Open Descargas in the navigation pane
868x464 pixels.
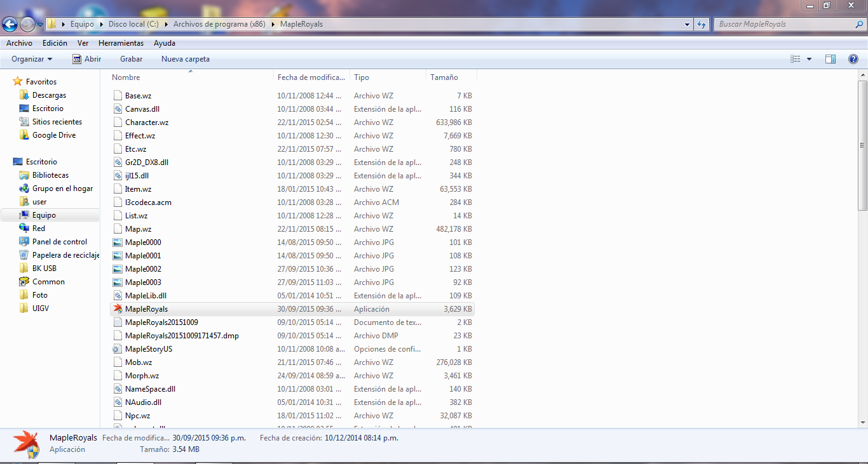[49, 95]
